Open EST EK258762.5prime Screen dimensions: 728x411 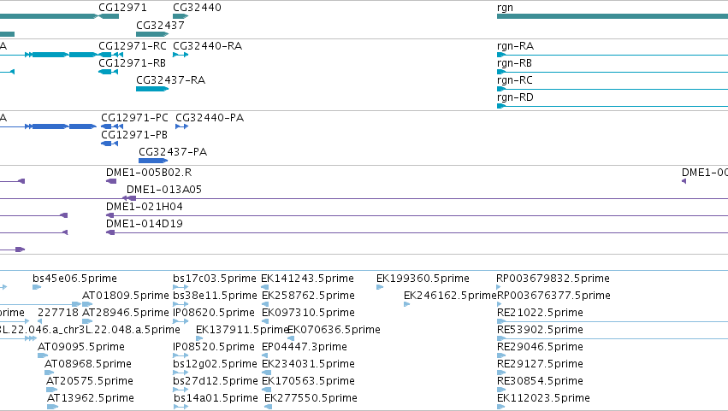(x=308, y=296)
